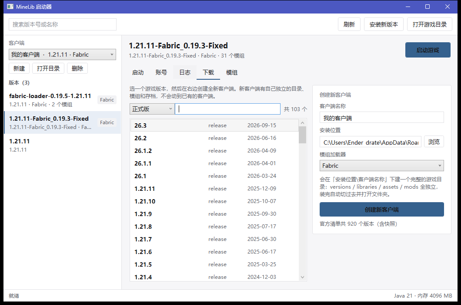The height and width of the screenshot is (305, 461).
Task: Edit the 客户端名称 name field
Action: click(x=381, y=118)
